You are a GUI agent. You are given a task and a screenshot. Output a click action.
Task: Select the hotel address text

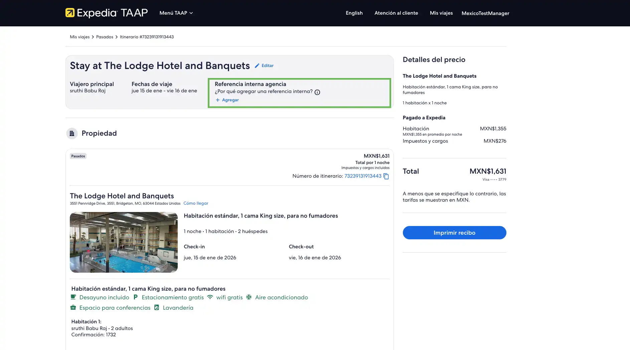(x=125, y=203)
